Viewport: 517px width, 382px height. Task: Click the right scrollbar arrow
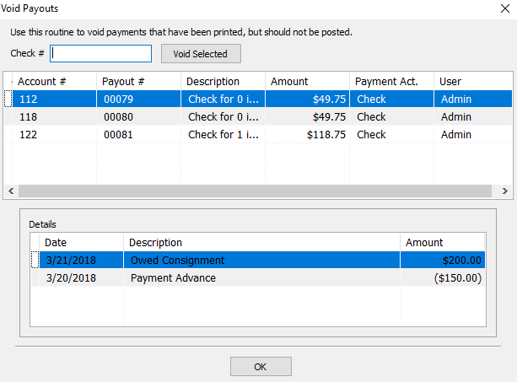505,191
